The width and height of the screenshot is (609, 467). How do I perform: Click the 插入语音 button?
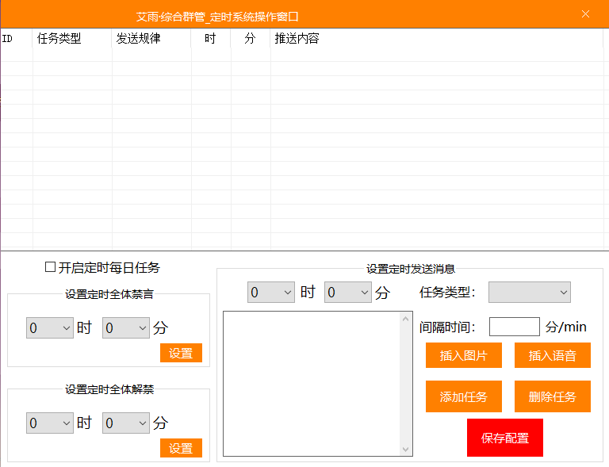553,356
